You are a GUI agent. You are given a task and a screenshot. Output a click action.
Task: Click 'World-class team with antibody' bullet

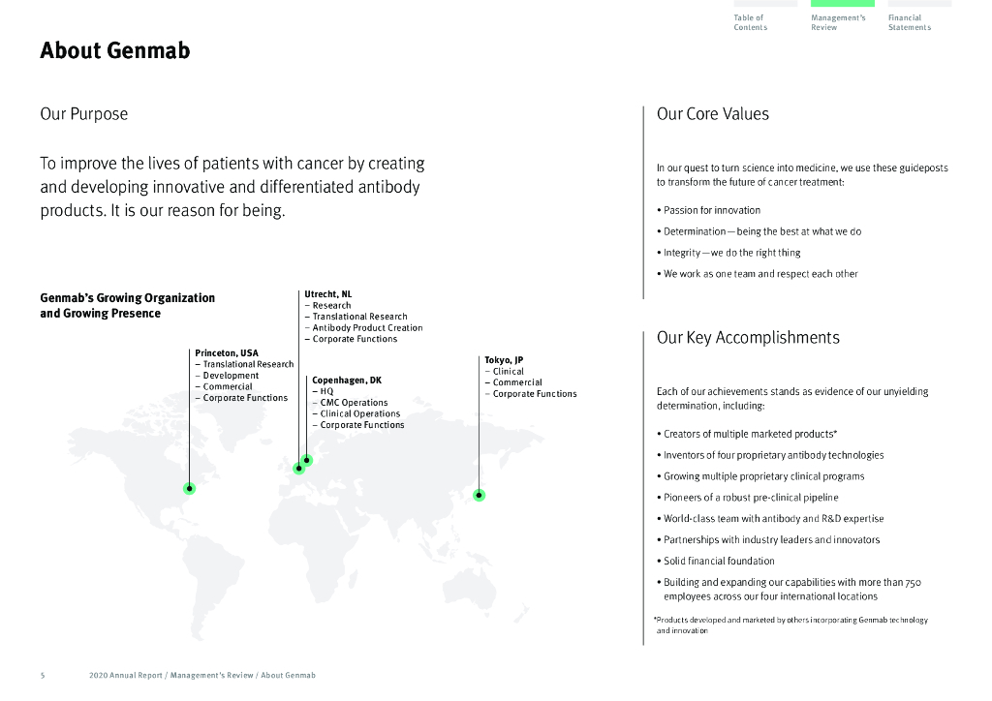[770, 518]
